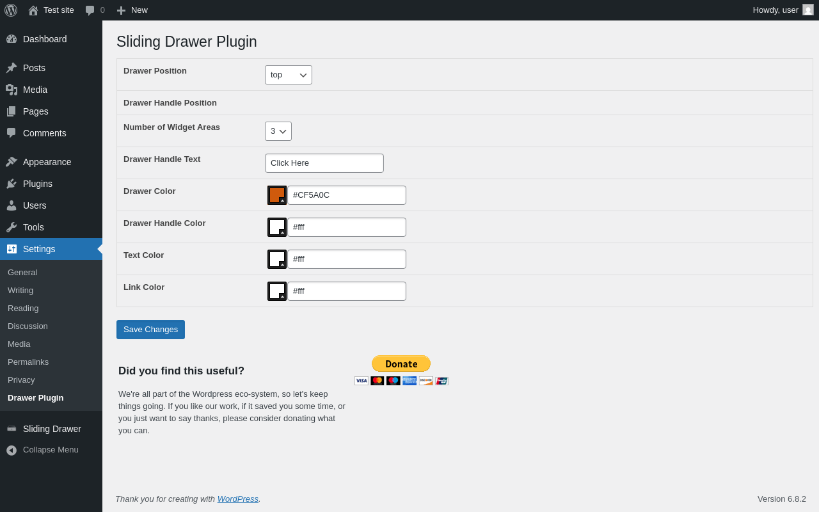
Task: Open the Media settings submenu
Action: click(19, 344)
